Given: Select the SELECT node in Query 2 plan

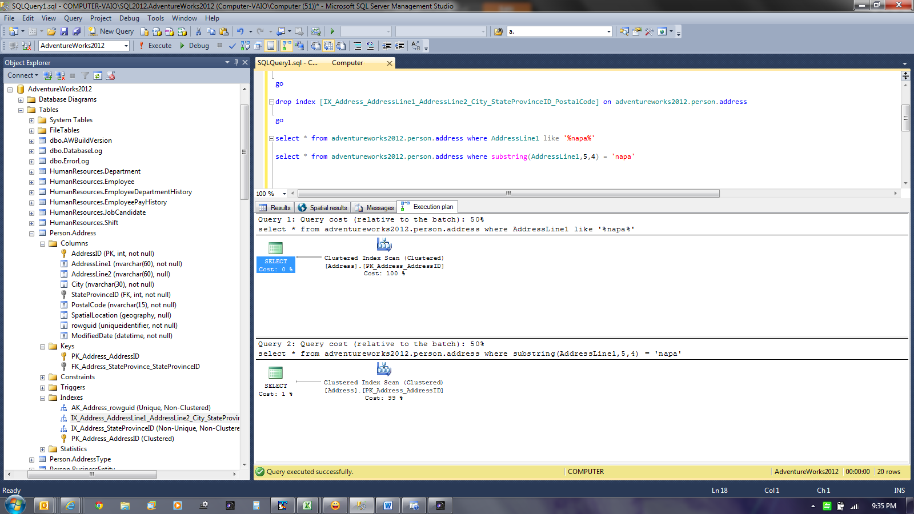Looking at the screenshot, I should 275,378.
